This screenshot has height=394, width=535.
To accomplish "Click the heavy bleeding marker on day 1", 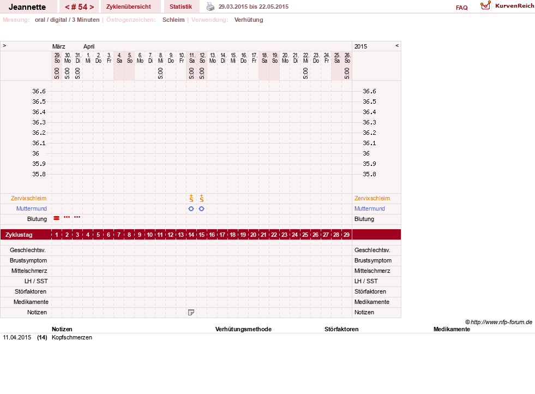I will point(57,218).
